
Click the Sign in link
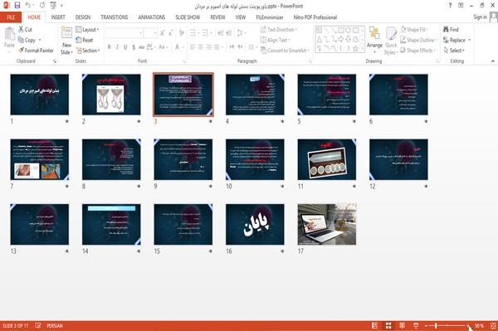coord(480,17)
